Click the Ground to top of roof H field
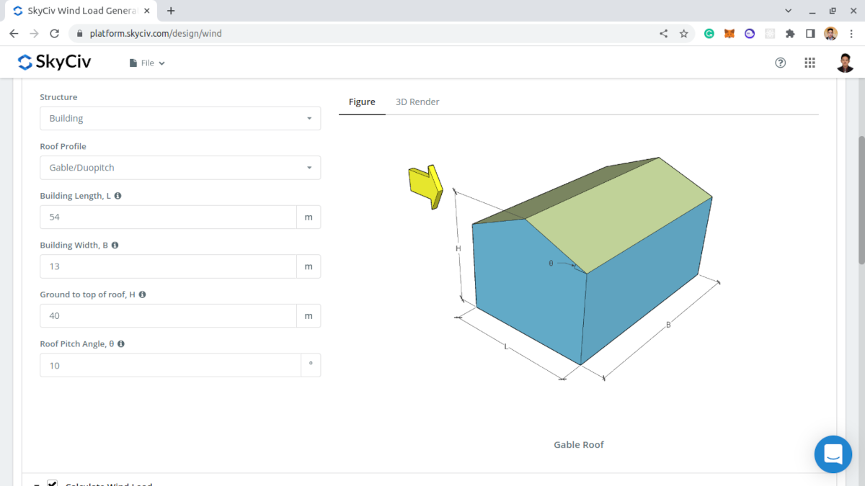The width and height of the screenshot is (865, 486). (x=168, y=315)
